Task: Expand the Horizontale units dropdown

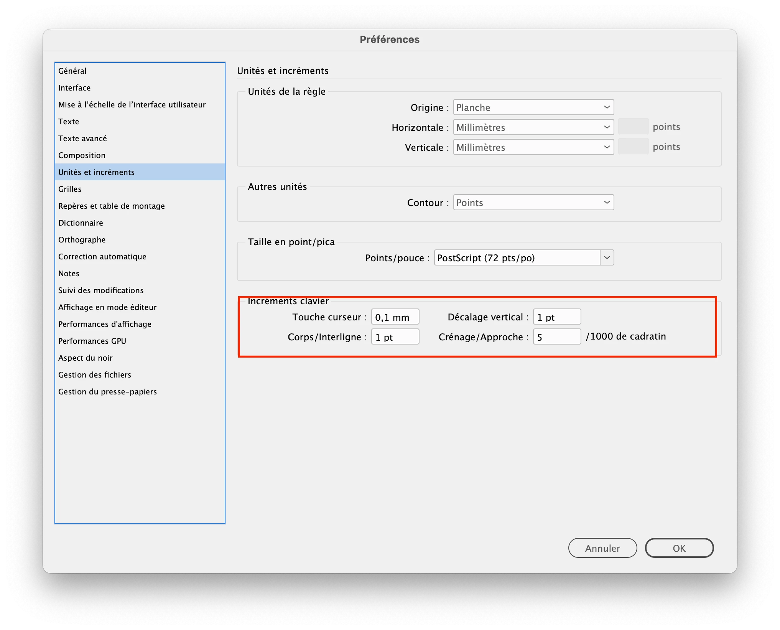Action: pos(533,127)
